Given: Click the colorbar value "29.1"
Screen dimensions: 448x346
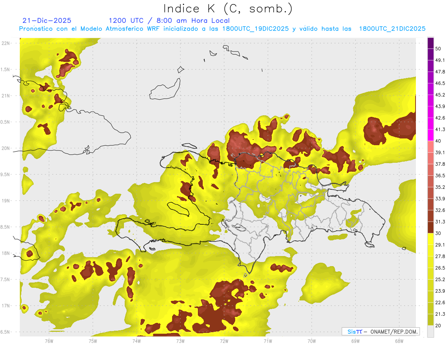Looking at the screenshot, I should [x=440, y=245].
